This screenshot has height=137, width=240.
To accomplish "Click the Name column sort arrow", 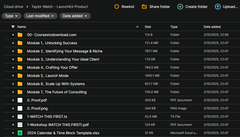I will [x=137, y=27].
